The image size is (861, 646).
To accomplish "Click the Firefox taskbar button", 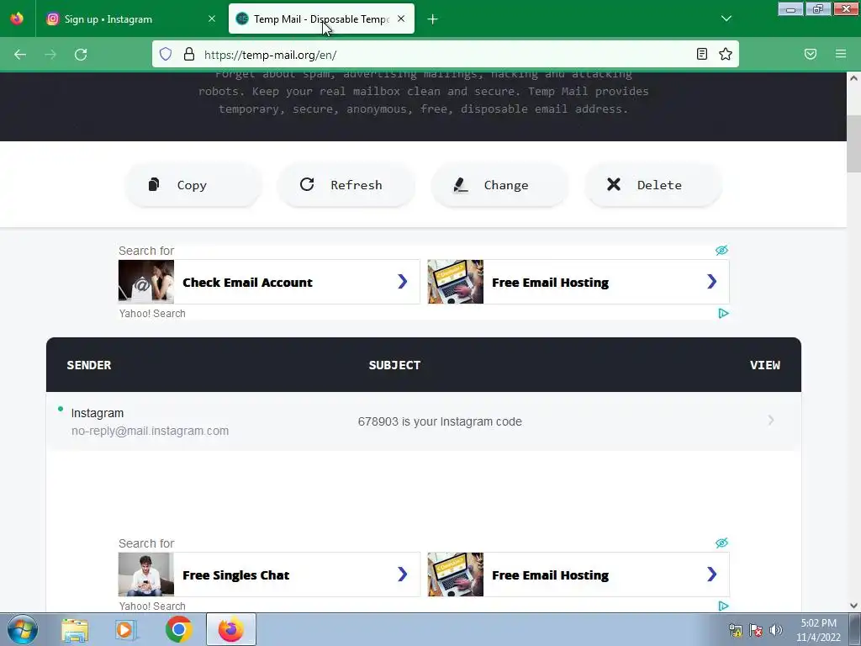I will tap(231, 629).
